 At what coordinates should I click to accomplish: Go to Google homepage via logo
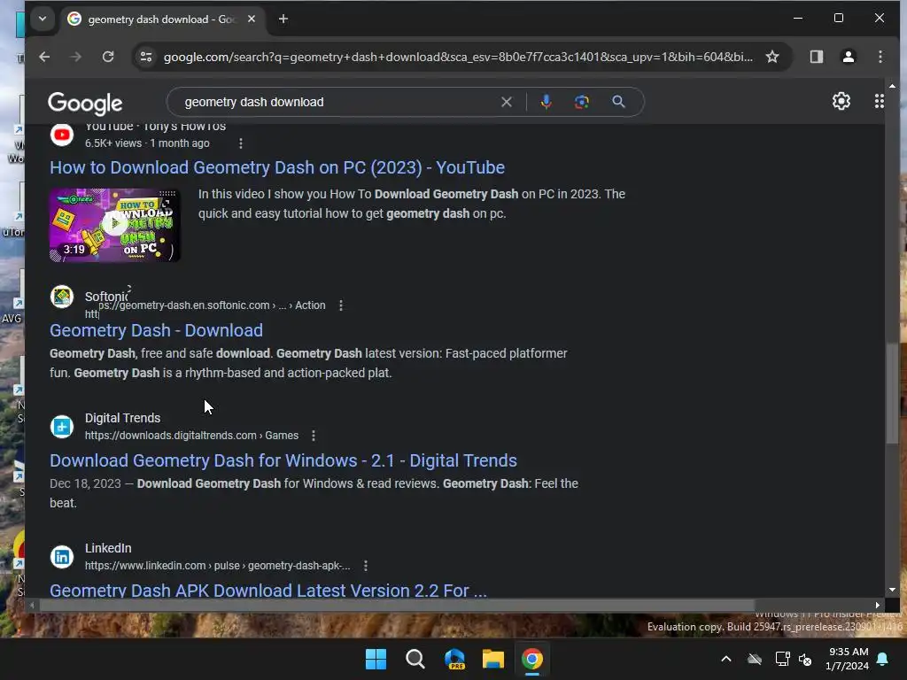click(x=85, y=103)
